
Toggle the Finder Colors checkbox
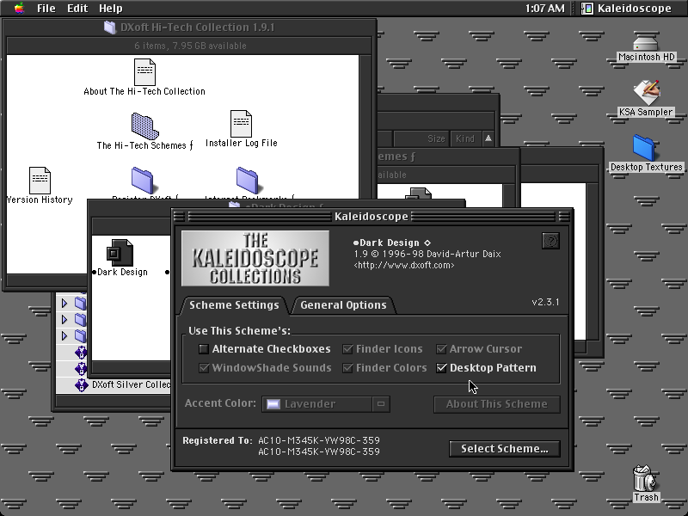click(x=347, y=368)
